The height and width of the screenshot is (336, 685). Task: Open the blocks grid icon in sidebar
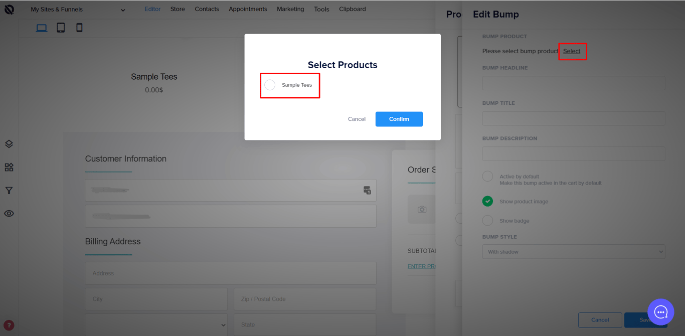pos(9,167)
